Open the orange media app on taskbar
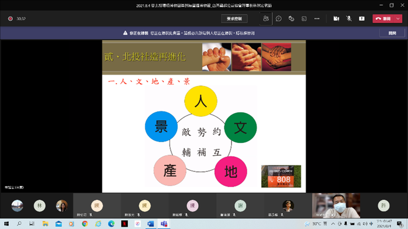This screenshot has width=408, height=229. (x=71, y=224)
